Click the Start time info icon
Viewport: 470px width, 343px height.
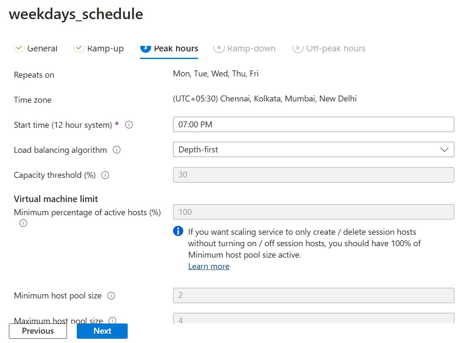(129, 125)
